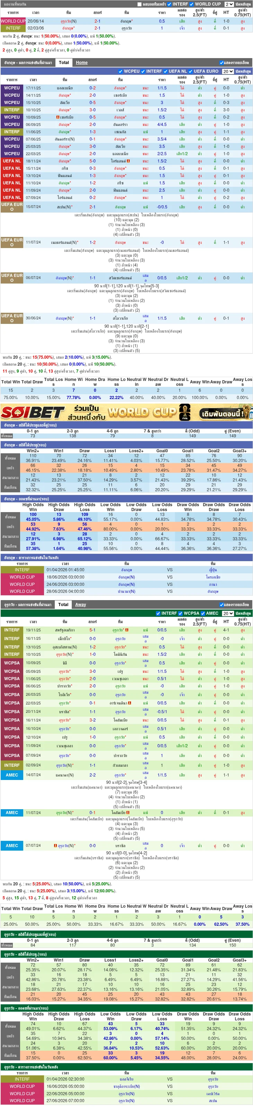Click 45.05% in England High Odds Win column

(x=33, y=519)
